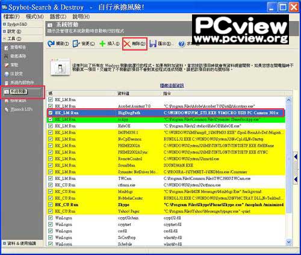The image size is (301, 255).
Task: Uncheck the Acrobat Assistant 7.0 entry checkbox
Action: 51,106
